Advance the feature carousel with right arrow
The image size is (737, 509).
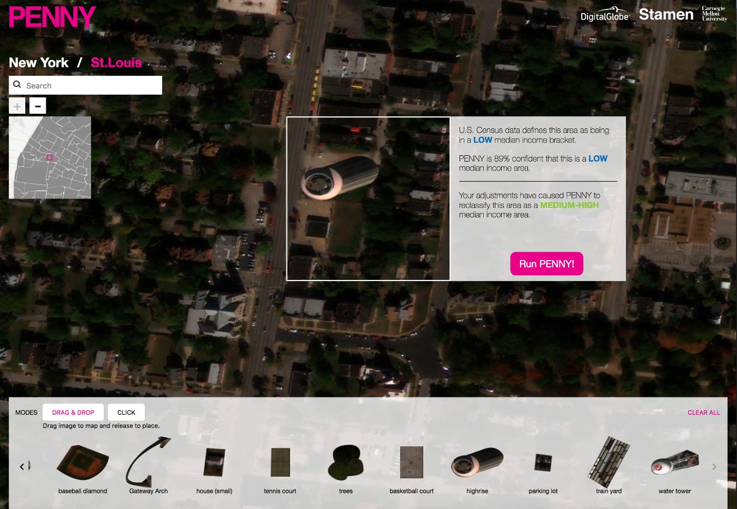click(x=715, y=466)
